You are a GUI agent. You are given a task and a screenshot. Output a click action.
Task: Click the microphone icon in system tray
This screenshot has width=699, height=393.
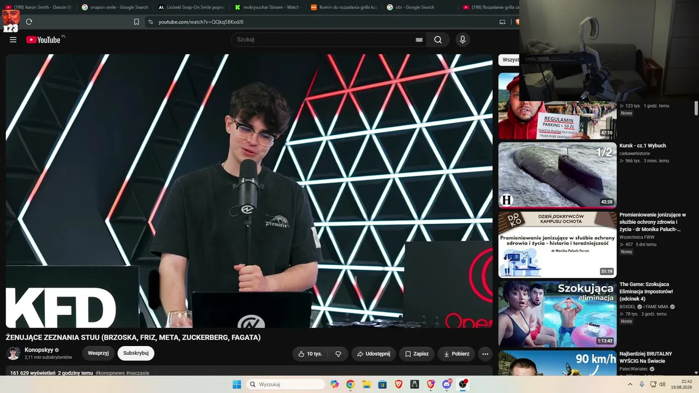[x=642, y=384]
